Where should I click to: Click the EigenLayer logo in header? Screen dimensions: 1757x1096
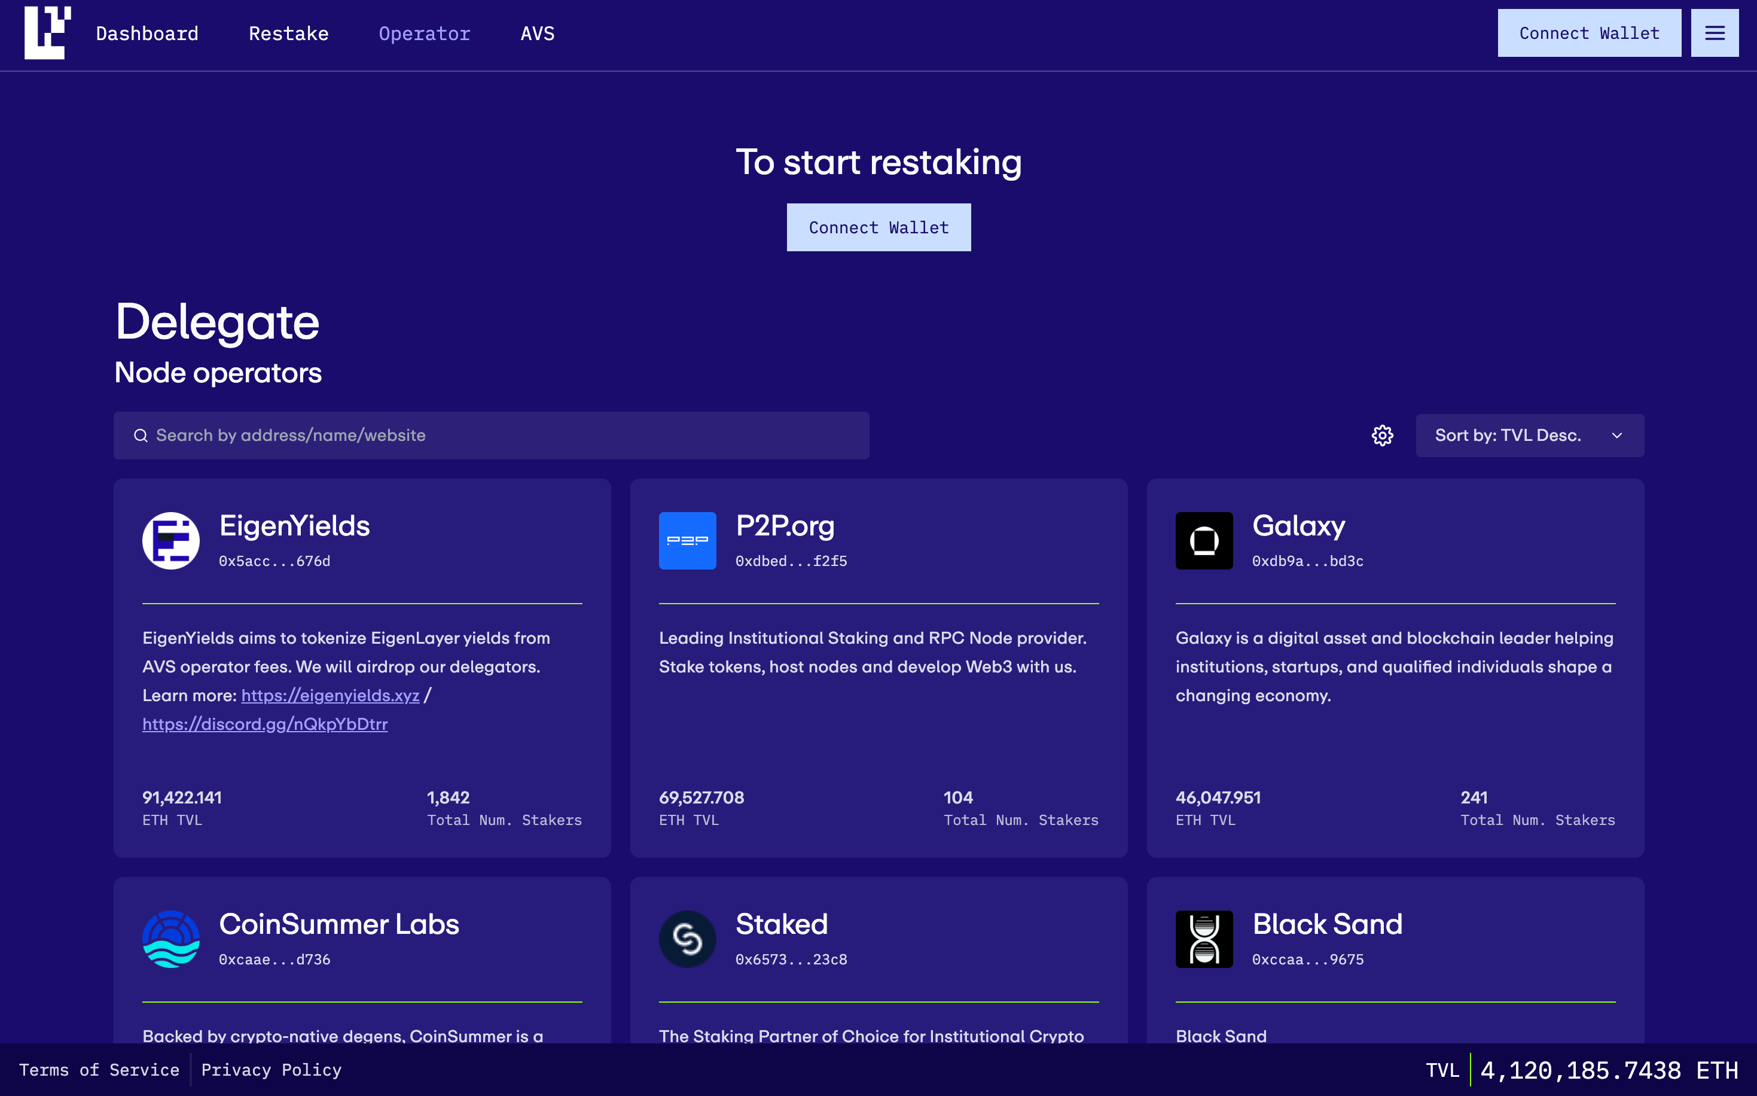click(x=47, y=33)
